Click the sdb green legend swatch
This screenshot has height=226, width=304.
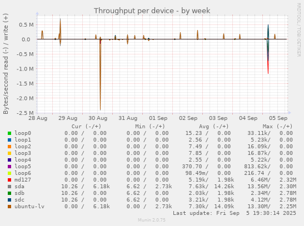tap(9, 193)
